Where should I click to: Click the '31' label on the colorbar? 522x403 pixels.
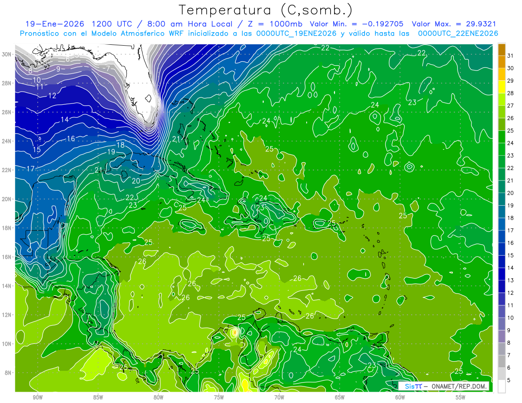pos(511,55)
